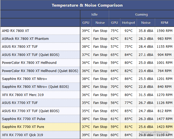This screenshot has height=139, width=174.
Task: Click the XFX RX 7800 XT Merc 319 name
Action: click(x=23, y=95)
